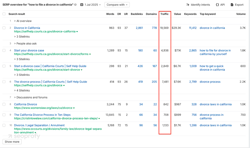Viewport: 250px width, 148px height.
Task: Click the Export file icon
Action: (x=232, y=5)
